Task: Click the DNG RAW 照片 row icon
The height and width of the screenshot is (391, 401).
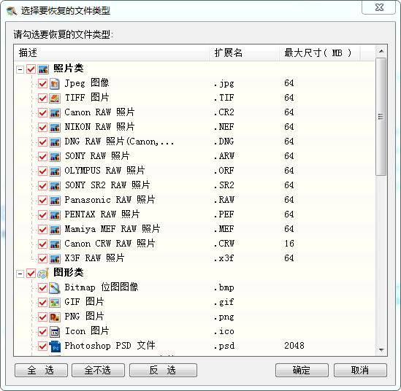Action: [55, 142]
